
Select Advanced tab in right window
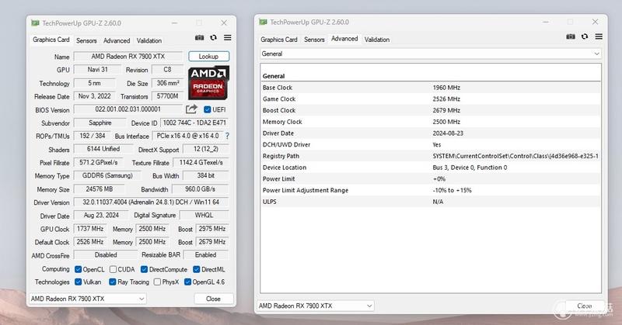tap(344, 39)
